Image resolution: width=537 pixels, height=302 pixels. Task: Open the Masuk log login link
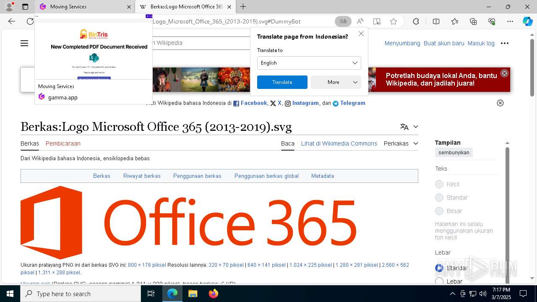(x=481, y=43)
